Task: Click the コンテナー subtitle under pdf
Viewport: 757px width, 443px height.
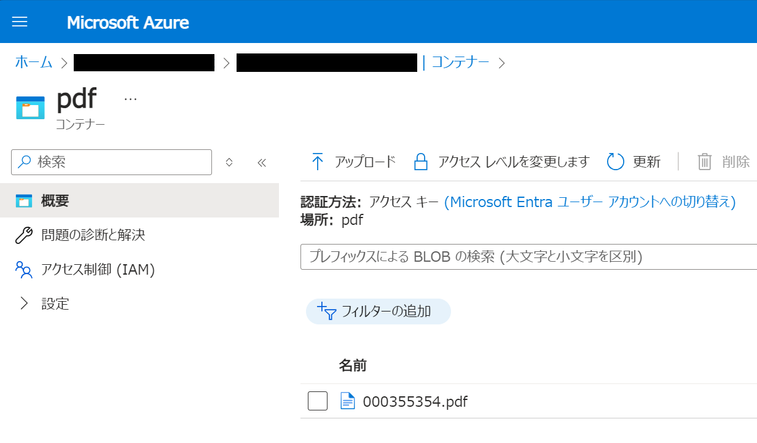Action: click(80, 124)
